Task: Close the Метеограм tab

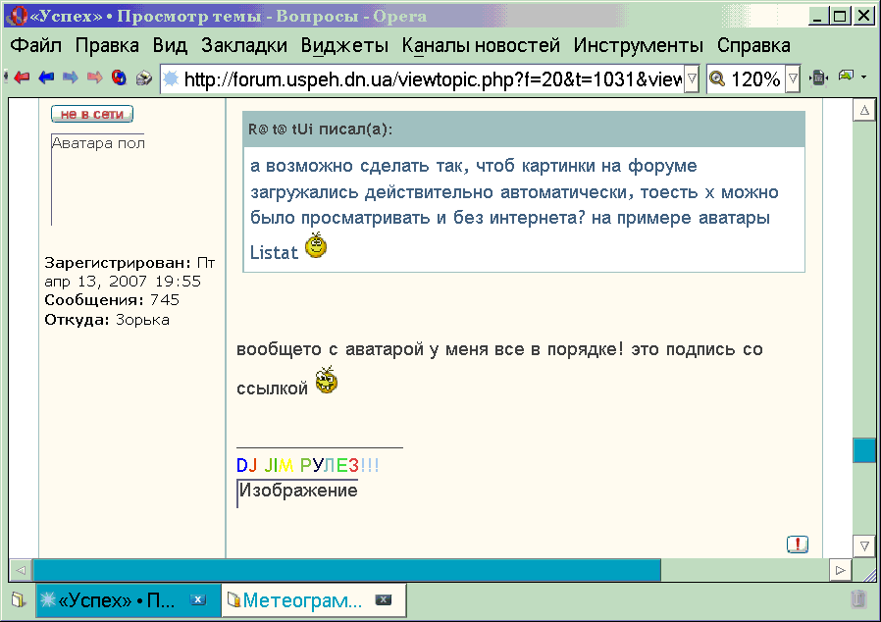Action: coord(385,599)
